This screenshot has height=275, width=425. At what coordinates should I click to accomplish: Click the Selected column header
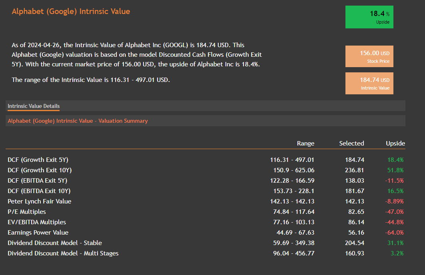(x=351, y=143)
